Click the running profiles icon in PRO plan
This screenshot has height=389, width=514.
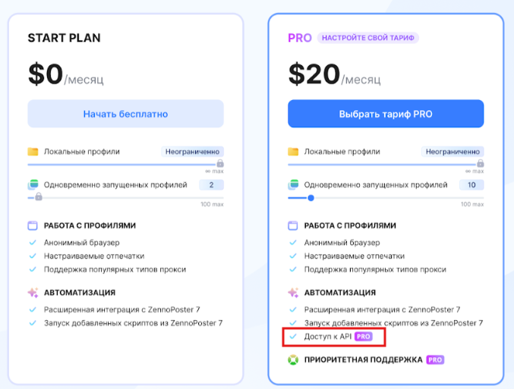pyautogui.click(x=293, y=184)
